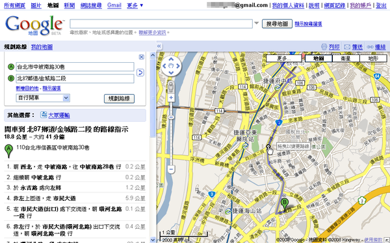Open 所有網頁 in top navigation
The image size is (390, 243).
(14, 5)
